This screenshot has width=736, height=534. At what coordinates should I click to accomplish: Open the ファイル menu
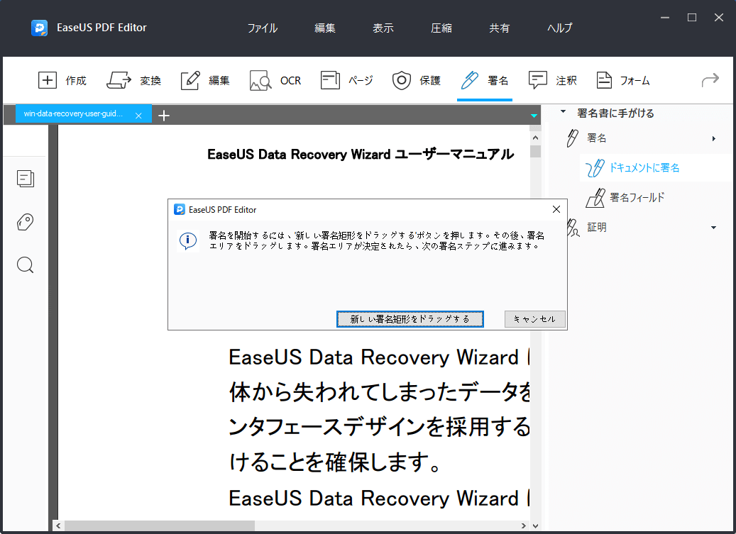(x=262, y=28)
